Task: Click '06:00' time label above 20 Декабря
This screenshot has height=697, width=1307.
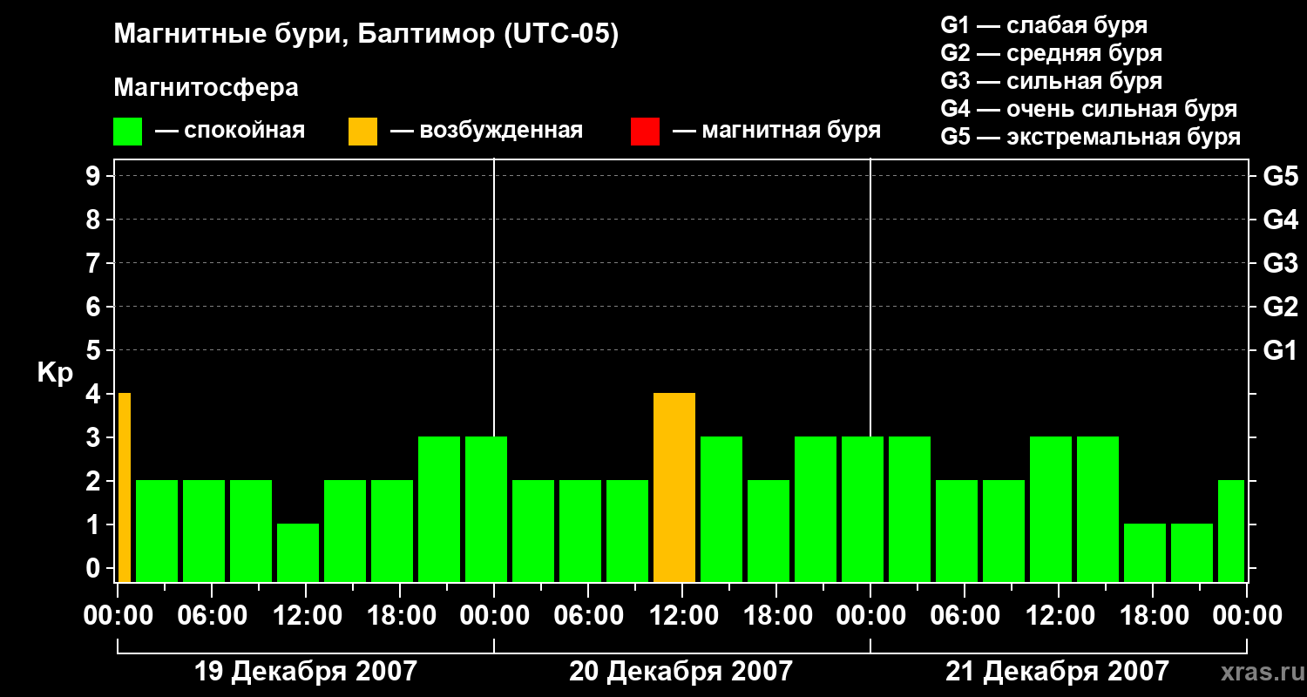Action: click(x=588, y=616)
